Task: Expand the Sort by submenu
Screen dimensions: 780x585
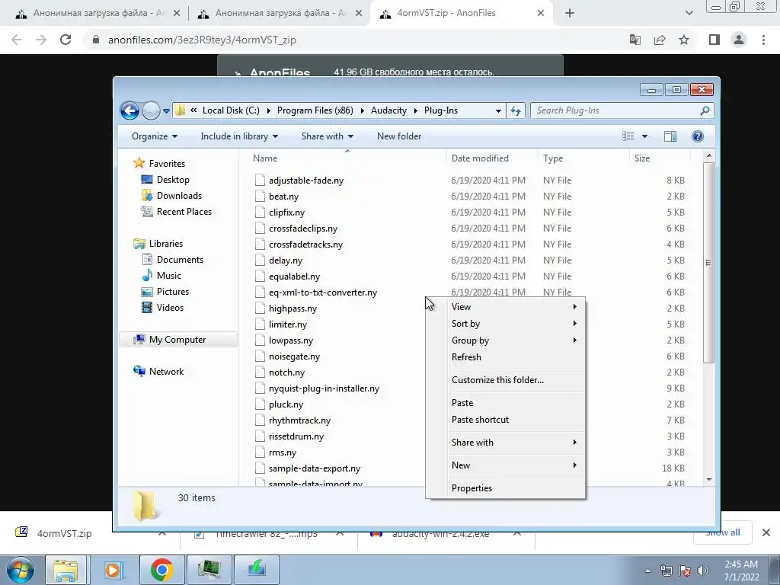Action: click(x=506, y=323)
